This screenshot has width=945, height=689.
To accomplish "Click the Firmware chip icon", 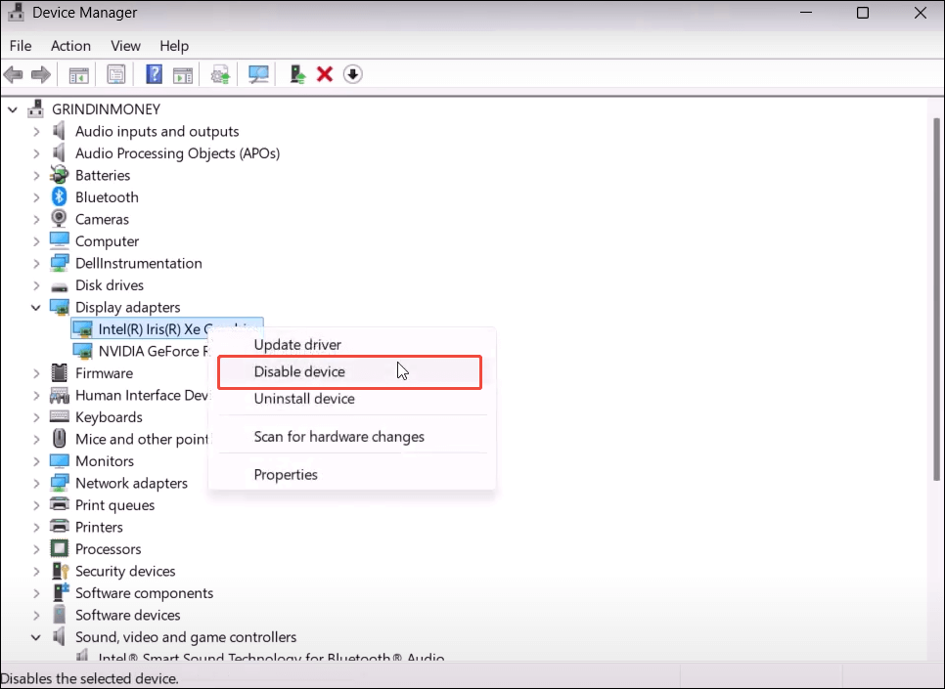I will (x=59, y=372).
